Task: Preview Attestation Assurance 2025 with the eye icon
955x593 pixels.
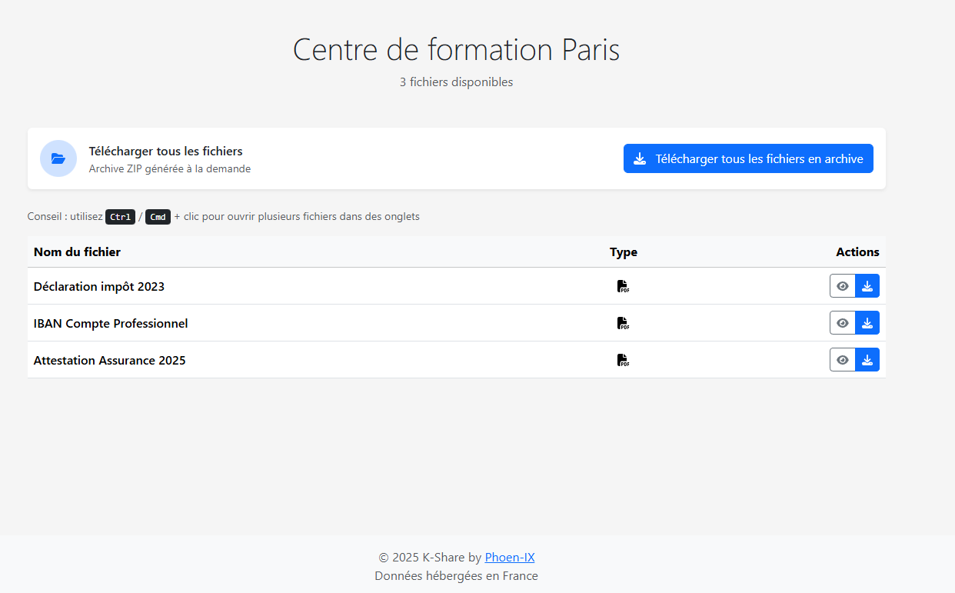Action: tap(842, 359)
